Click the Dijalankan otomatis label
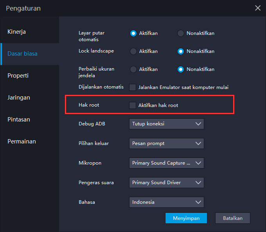Image resolution: width=266 pixels, height=232 pixels. (x=101, y=87)
